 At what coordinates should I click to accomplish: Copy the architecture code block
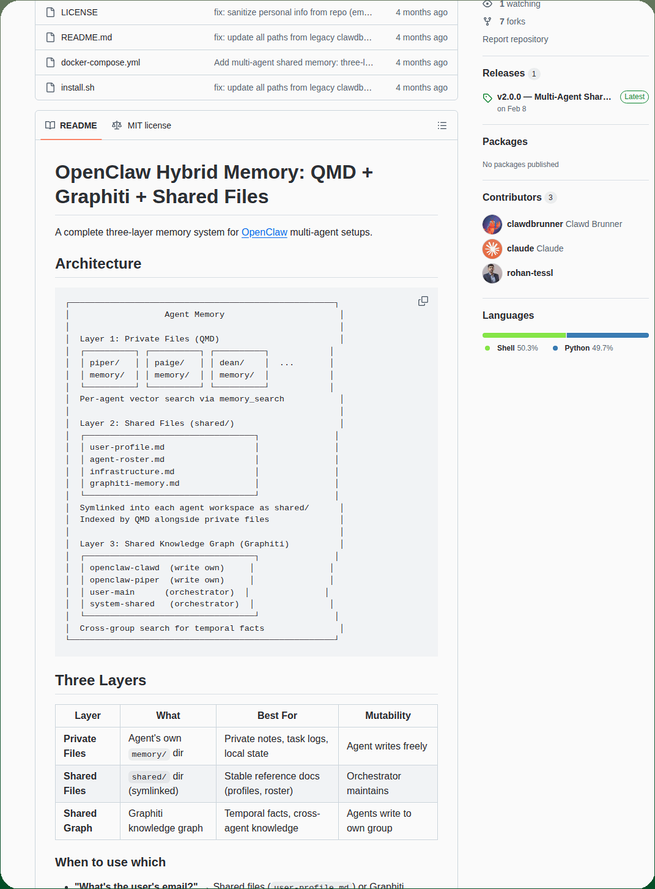423,301
